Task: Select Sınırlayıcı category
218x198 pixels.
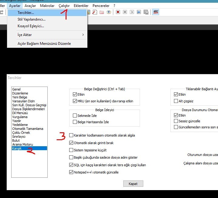Action: [29, 137]
